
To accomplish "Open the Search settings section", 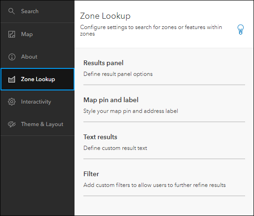I will tap(37, 11).
